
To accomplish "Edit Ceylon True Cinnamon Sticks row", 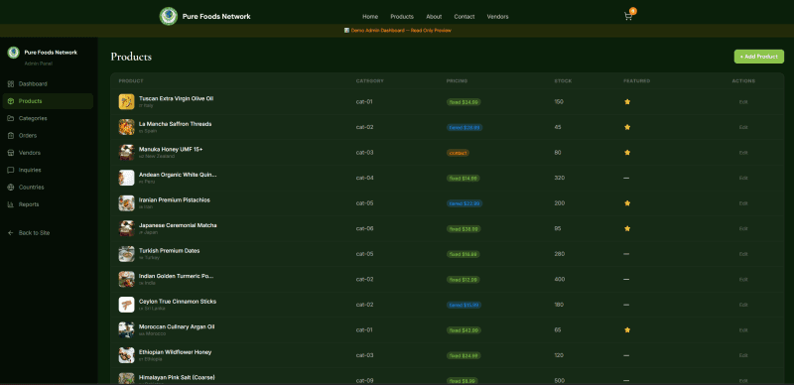I will (x=743, y=305).
